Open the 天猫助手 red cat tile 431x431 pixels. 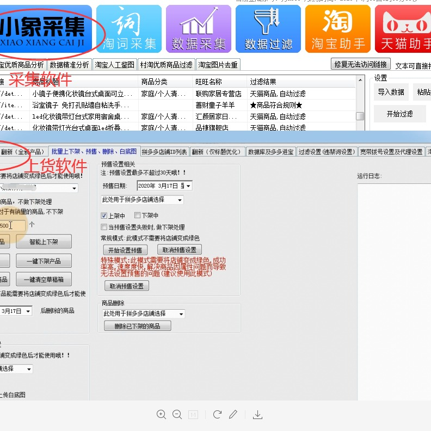click(x=403, y=29)
